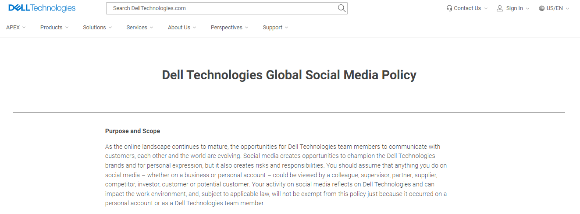Viewport: 580px width, 214px height.
Task: Click the Dell Technologies logo
Action: tap(42, 8)
